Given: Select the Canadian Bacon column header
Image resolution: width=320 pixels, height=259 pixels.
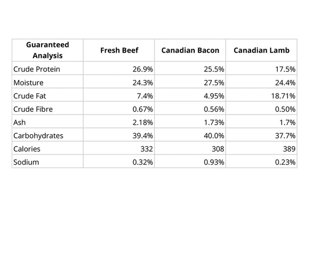Looking at the screenshot, I should [x=190, y=50].
